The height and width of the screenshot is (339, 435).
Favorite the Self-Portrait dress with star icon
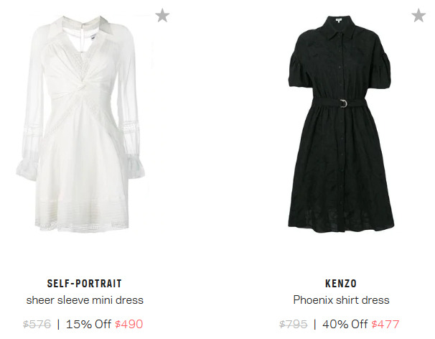click(x=162, y=15)
